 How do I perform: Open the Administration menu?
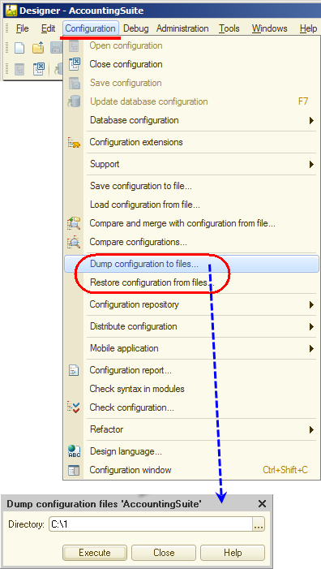[x=182, y=28]
